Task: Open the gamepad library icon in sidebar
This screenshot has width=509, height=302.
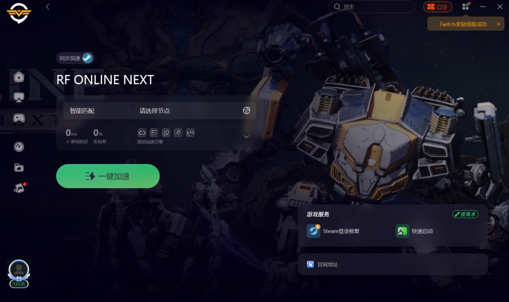Action: (19, 118)
